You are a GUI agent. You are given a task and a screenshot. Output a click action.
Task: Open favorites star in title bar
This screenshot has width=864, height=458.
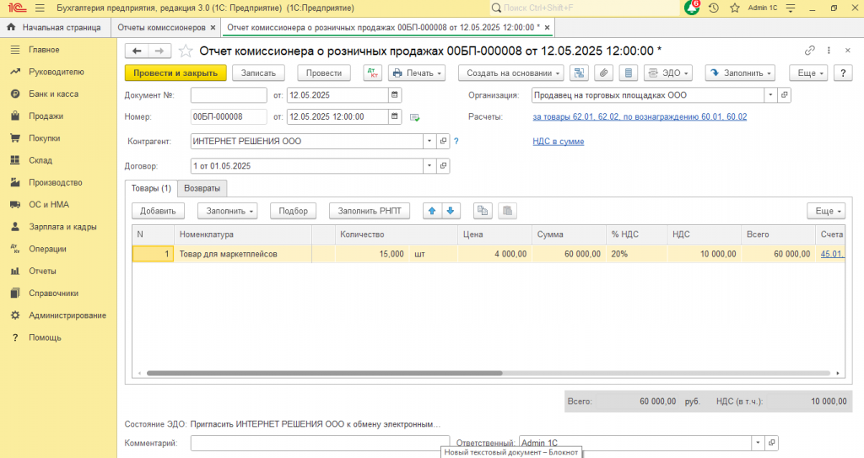(x=735, y=8)
